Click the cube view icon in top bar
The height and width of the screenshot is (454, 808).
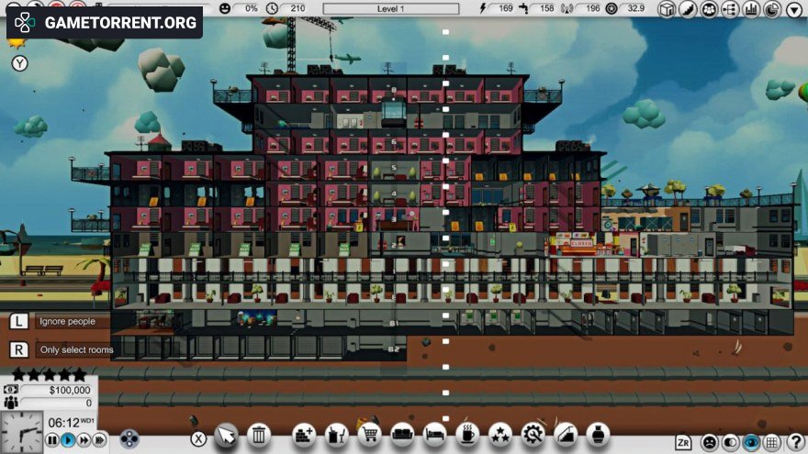coord(667,9)
